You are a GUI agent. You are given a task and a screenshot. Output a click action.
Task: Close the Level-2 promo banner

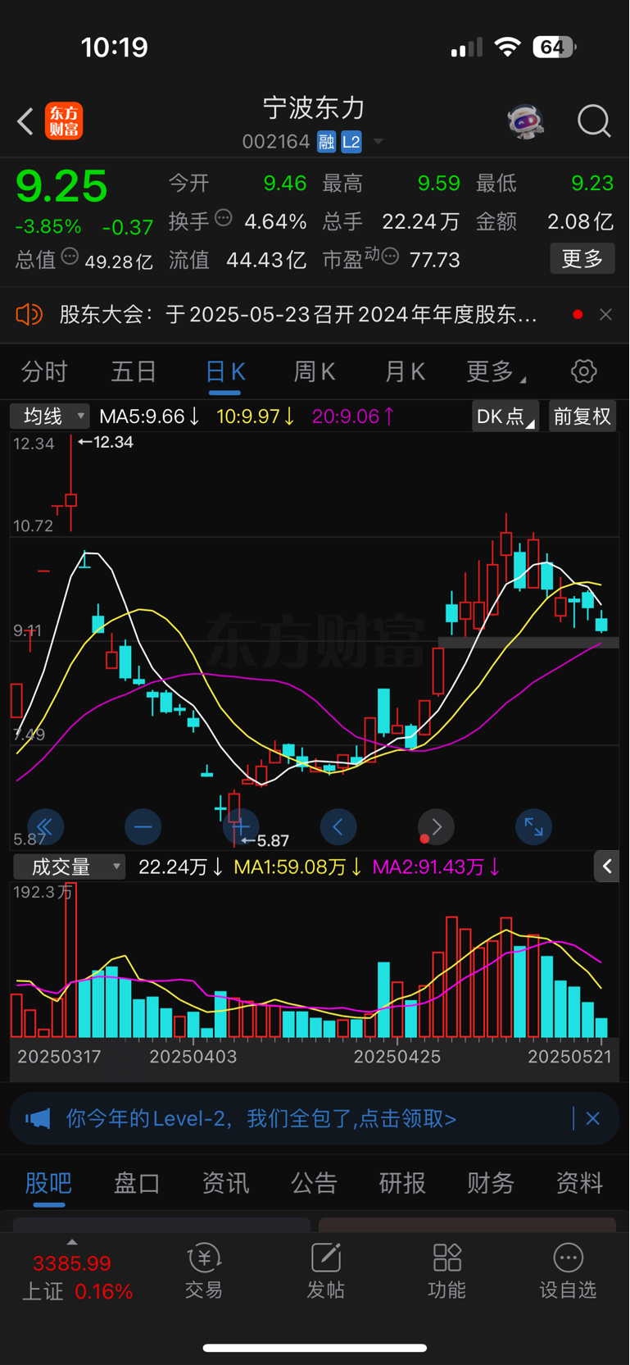click(593, 1118)
